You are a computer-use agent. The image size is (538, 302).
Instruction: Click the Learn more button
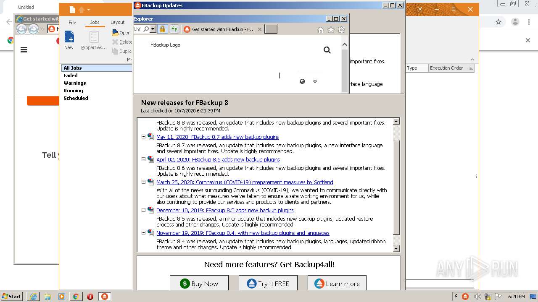click(337, 283)
